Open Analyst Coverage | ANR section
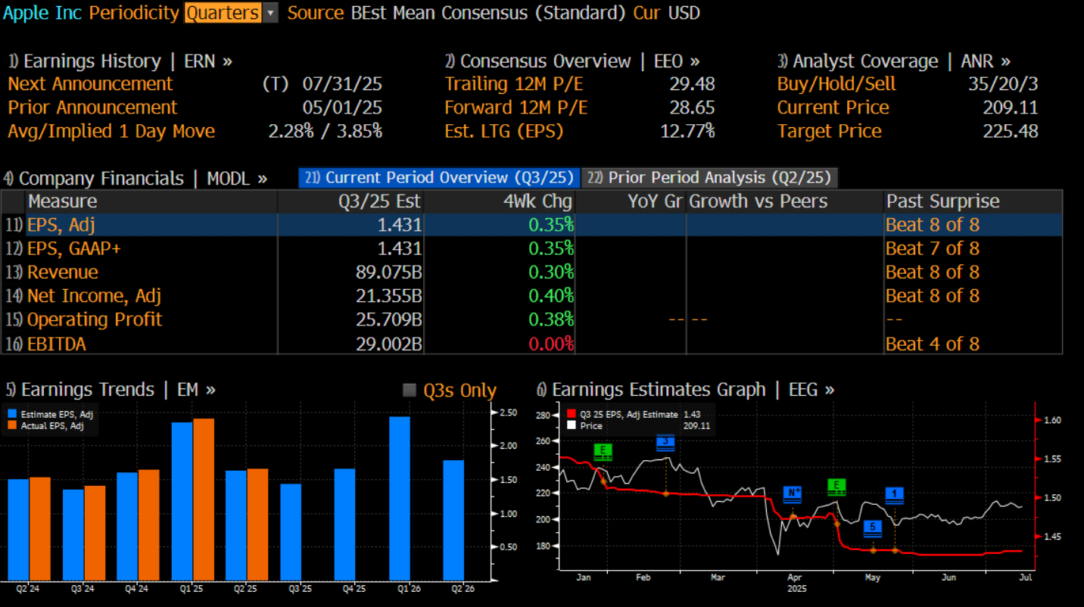The height and width of the screenshot is (607, 1084). click(x=894, y=61)
